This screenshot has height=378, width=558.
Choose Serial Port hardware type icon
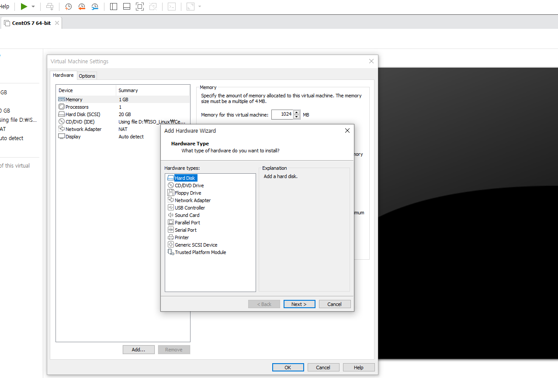pyautogui.click(x=171, y=230)
